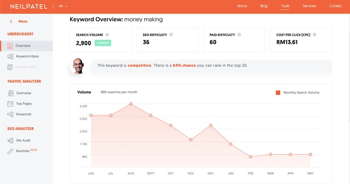The width and height of the screenshot is (350, 184).
Task: Click the Ubersuggest Overview chart icon
Action: 10,46
